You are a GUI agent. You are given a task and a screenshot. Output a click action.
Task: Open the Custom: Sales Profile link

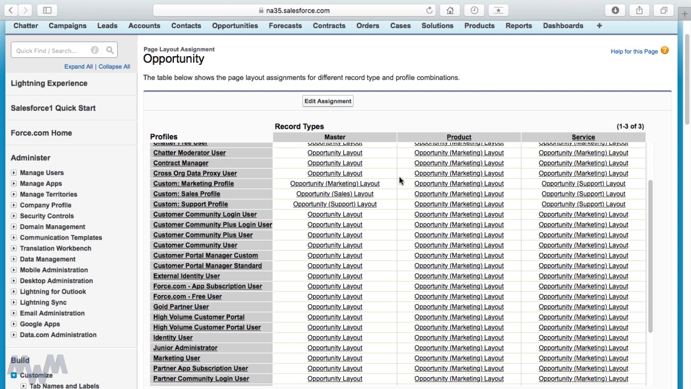pos(186,194)
